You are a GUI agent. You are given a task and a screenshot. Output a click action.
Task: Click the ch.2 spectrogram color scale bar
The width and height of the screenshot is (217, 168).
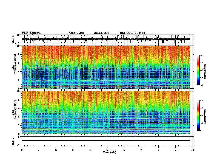198,116
